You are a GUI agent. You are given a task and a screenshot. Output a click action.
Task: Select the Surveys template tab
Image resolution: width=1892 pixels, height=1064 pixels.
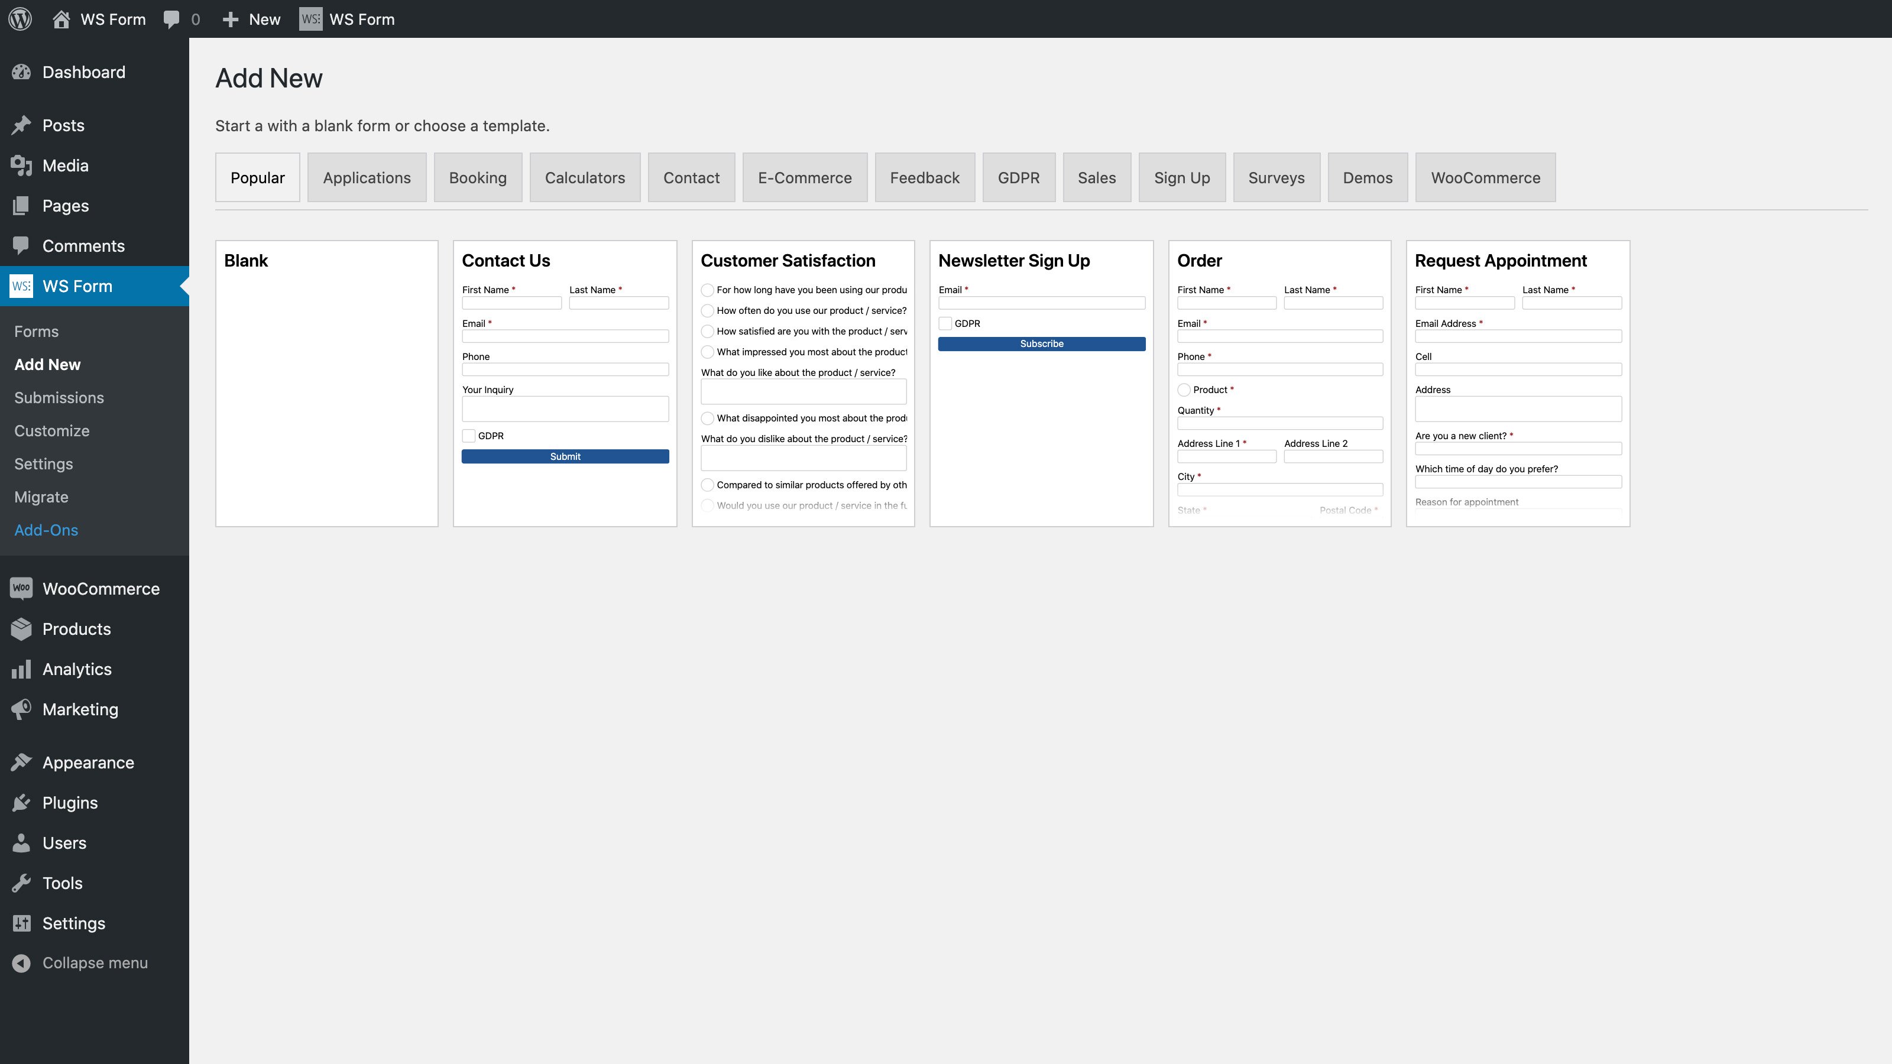coord(1277,178)
